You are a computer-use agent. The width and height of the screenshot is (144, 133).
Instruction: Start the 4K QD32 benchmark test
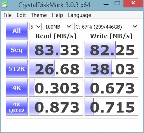(x=17, y=107)
